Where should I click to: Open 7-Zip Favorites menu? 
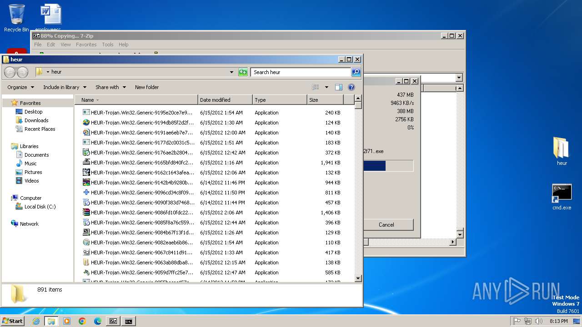[x=86, y=45]
